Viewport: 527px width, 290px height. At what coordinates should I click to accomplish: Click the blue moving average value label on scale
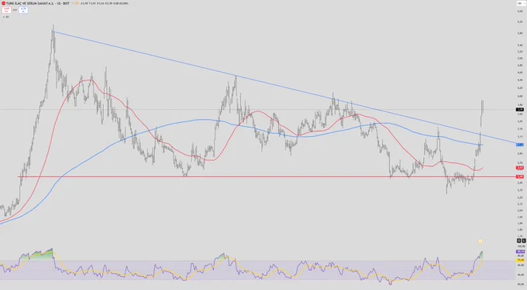pos(520,145)
